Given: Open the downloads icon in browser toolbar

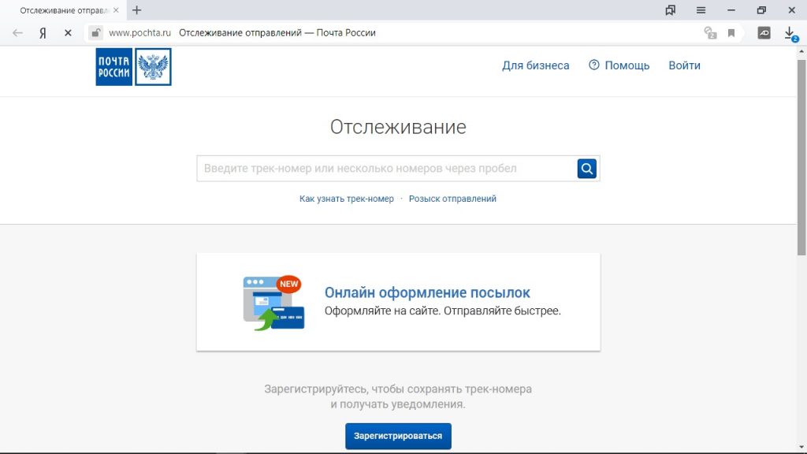Looking at the screenshot, I should pos(790,33).
